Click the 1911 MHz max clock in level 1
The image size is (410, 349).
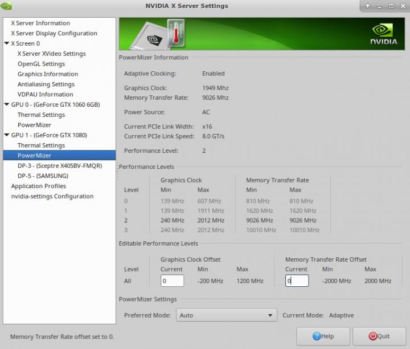click(x=211, y=211)
